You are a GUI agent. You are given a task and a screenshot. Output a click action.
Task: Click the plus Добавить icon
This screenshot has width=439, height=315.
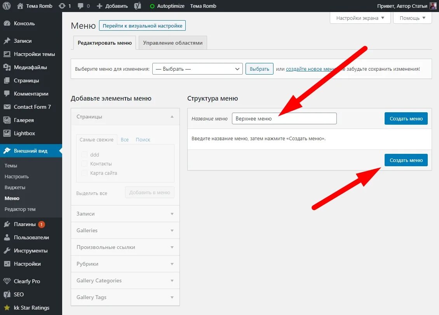(99, 6)
